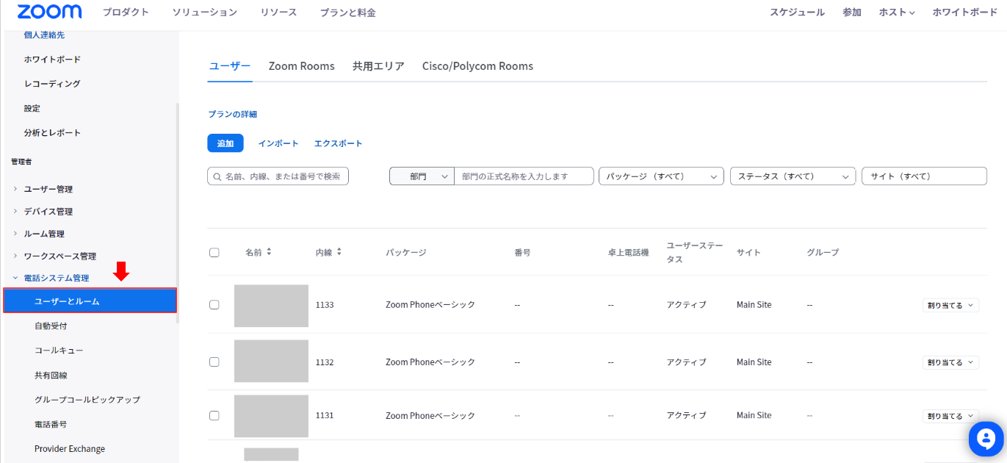This screenshot has height=463, width=1007.
Task: Check the box for extension 1132 row
Action: (214, 362)
